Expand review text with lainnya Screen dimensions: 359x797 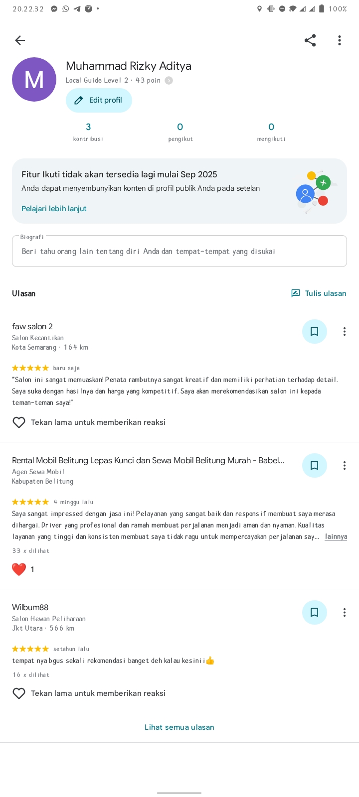coord(336,536)
